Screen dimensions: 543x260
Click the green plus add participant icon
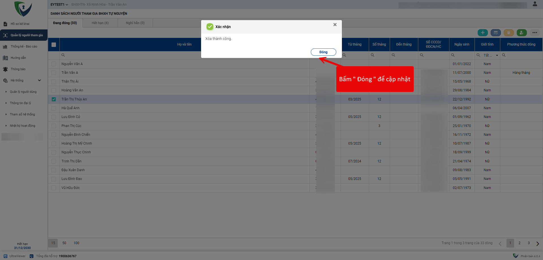482,33
